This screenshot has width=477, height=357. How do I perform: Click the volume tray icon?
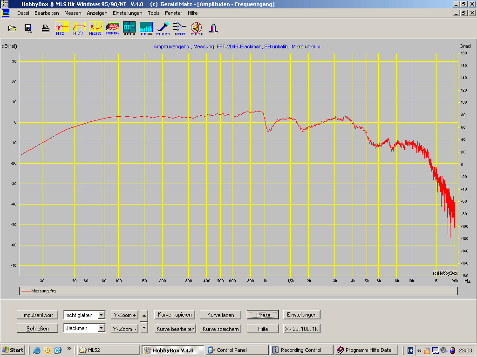point(443,350)
